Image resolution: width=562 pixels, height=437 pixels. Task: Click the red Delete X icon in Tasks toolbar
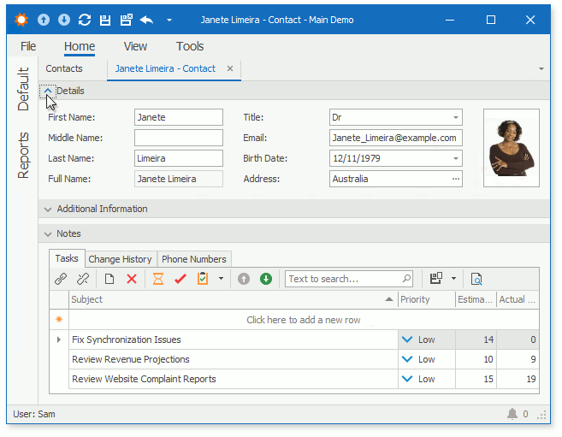pos(132,279)
